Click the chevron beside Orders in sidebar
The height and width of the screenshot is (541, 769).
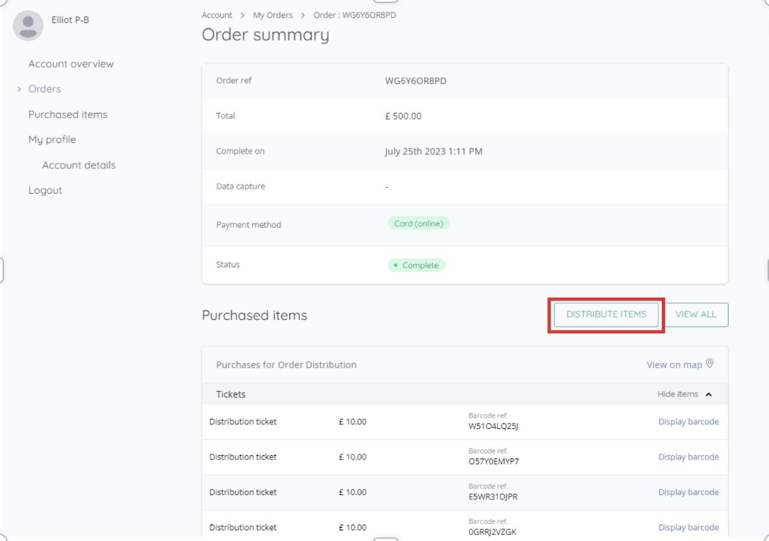pyautogui.click(x=19, y=89)
